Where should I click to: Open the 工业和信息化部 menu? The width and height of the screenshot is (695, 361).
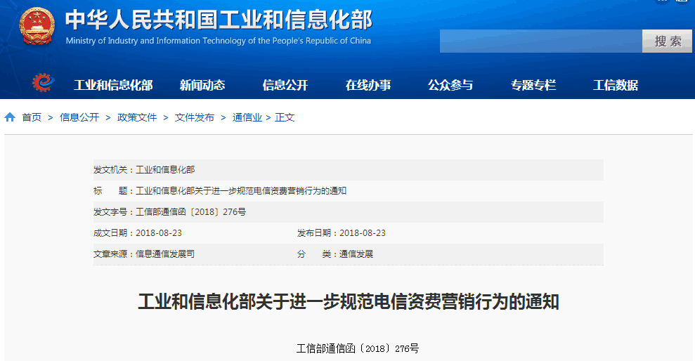coord(113,85)
